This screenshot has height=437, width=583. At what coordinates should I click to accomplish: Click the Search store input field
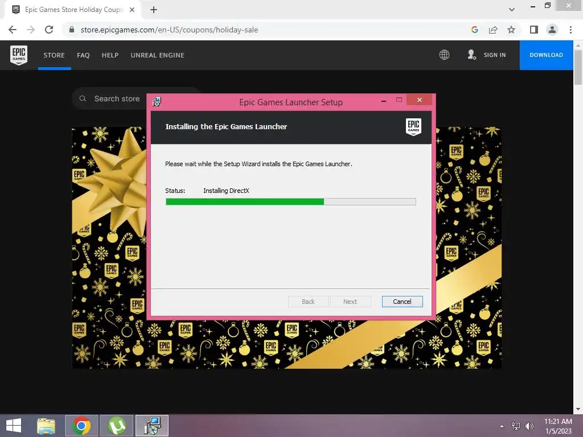pyautogui.click(x=137, y=98)
